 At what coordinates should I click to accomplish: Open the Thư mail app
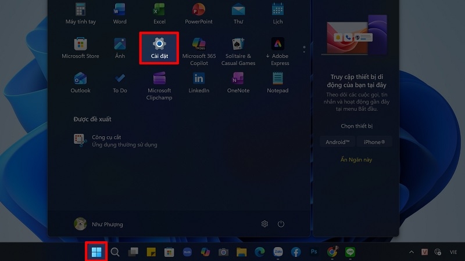point(238,13)
